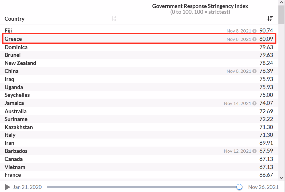285x192 pixels.
Task: Select the Australia row
Action: pyautogui.click(x=139, y=111)
